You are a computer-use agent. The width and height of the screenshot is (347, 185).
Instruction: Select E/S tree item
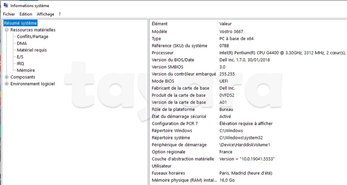click(20, 57)
